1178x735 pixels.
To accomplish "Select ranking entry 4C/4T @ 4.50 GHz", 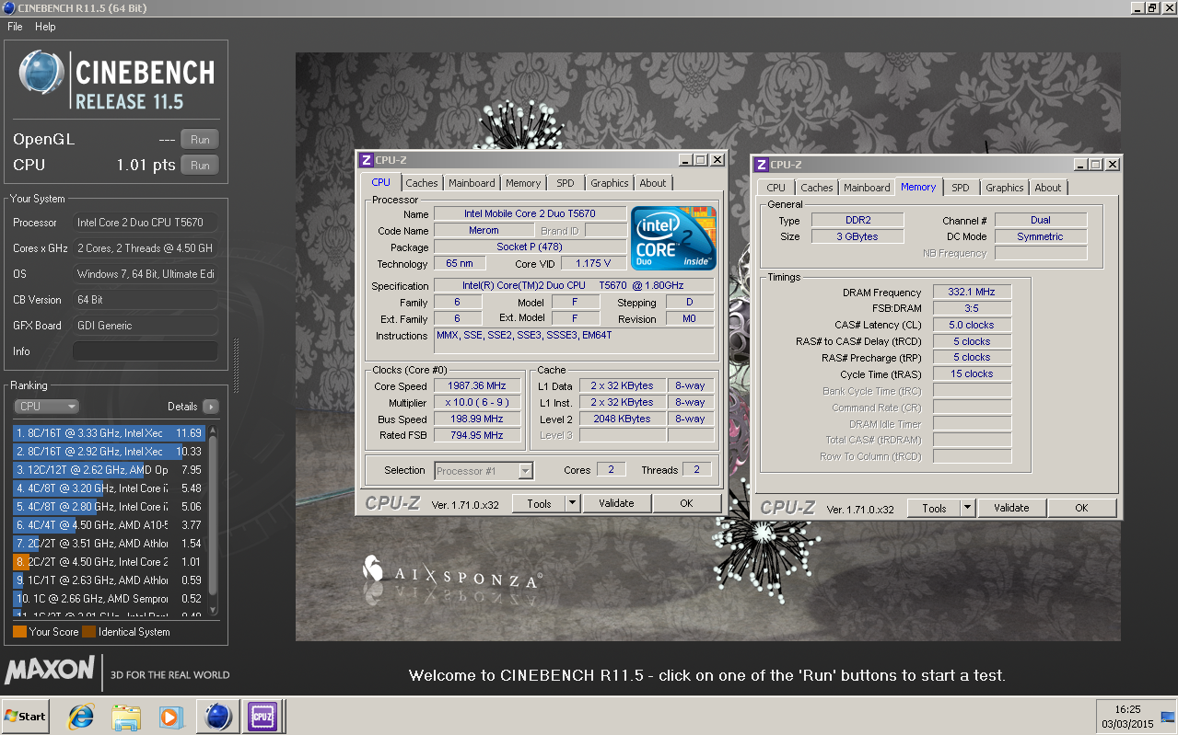I will click(x=109, y=525).
